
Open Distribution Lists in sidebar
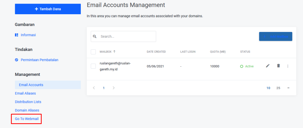28,102
